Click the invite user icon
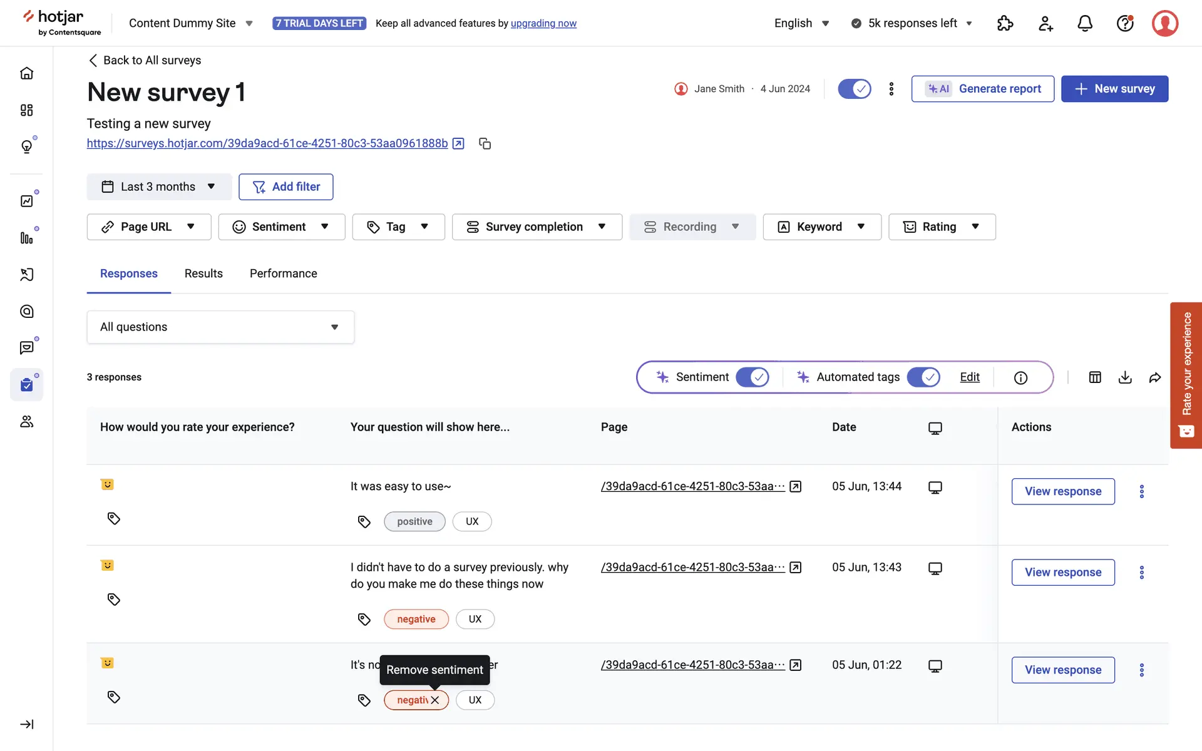The height and width of the screenshot is (751, 1202). [1045, 23]
